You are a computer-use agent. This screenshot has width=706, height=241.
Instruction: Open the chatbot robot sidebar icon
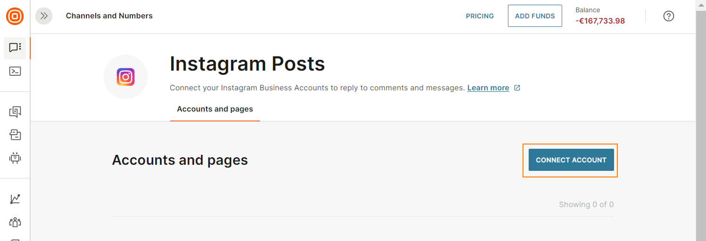click(x=15, y=158)
